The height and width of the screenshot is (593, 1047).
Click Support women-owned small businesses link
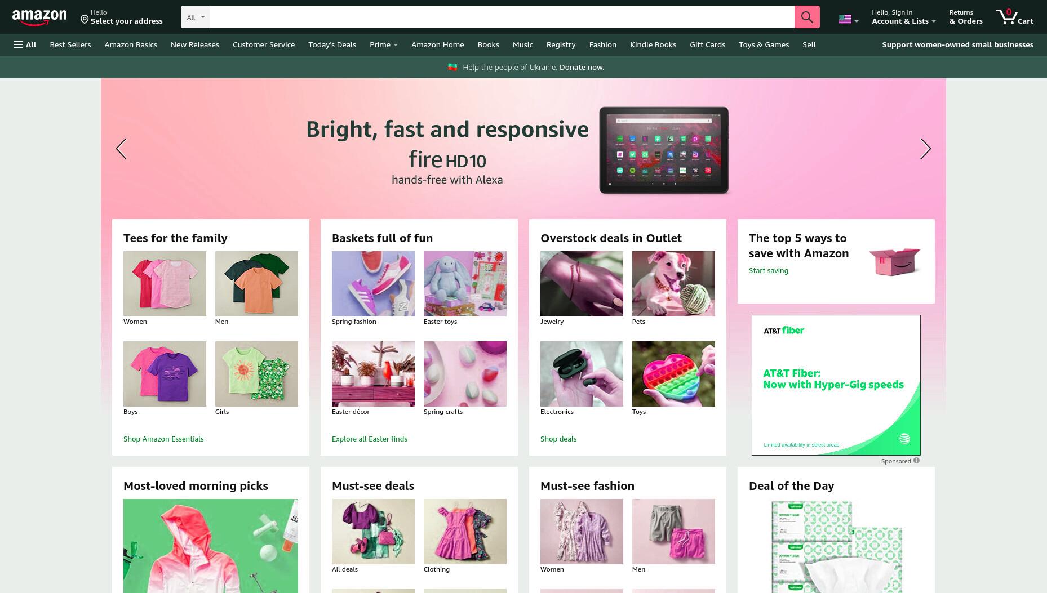(x=957, y=44)
